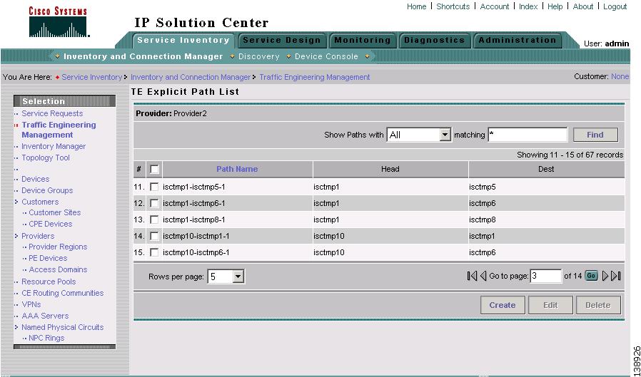This screenshot has width=641, height=377.
Task: Click the Find button
Action: tap(595, 135)
